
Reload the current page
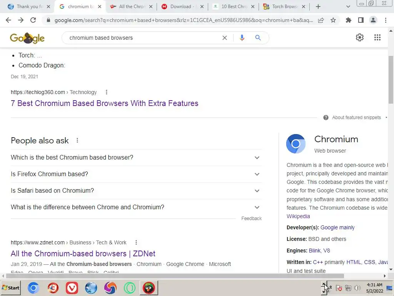[33, 20]
